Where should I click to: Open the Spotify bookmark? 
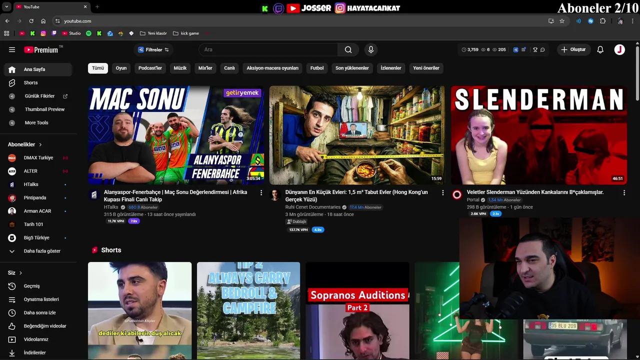[x=88, y=33]
